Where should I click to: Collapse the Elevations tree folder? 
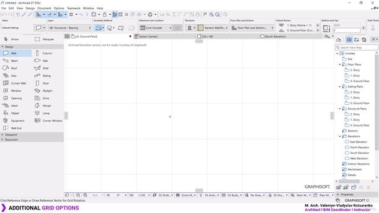coord(339,136)
